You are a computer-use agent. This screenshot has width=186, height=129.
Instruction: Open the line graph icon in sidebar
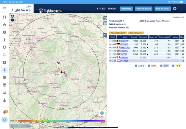coord(5,93)
